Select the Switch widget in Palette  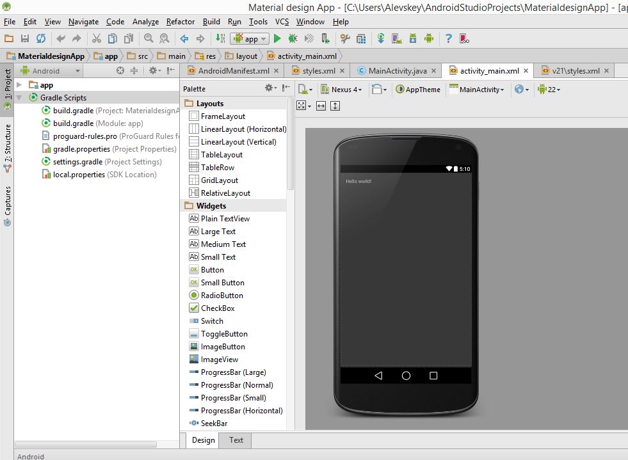[212, 321]
